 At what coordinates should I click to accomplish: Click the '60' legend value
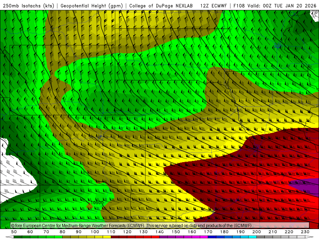point(30,232)
